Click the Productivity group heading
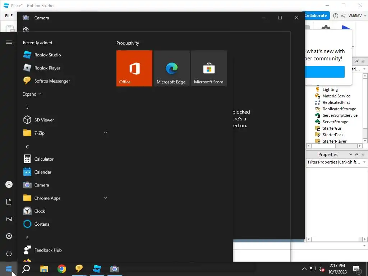This screenshot has width=368, height=276. [x=128, y=43]
